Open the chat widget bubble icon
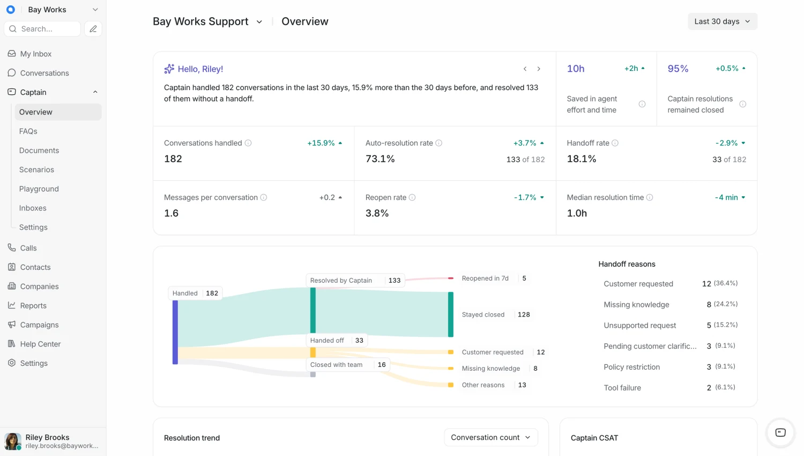The width and height of the screenshot is (804, 456). click(x=780, y=432)
